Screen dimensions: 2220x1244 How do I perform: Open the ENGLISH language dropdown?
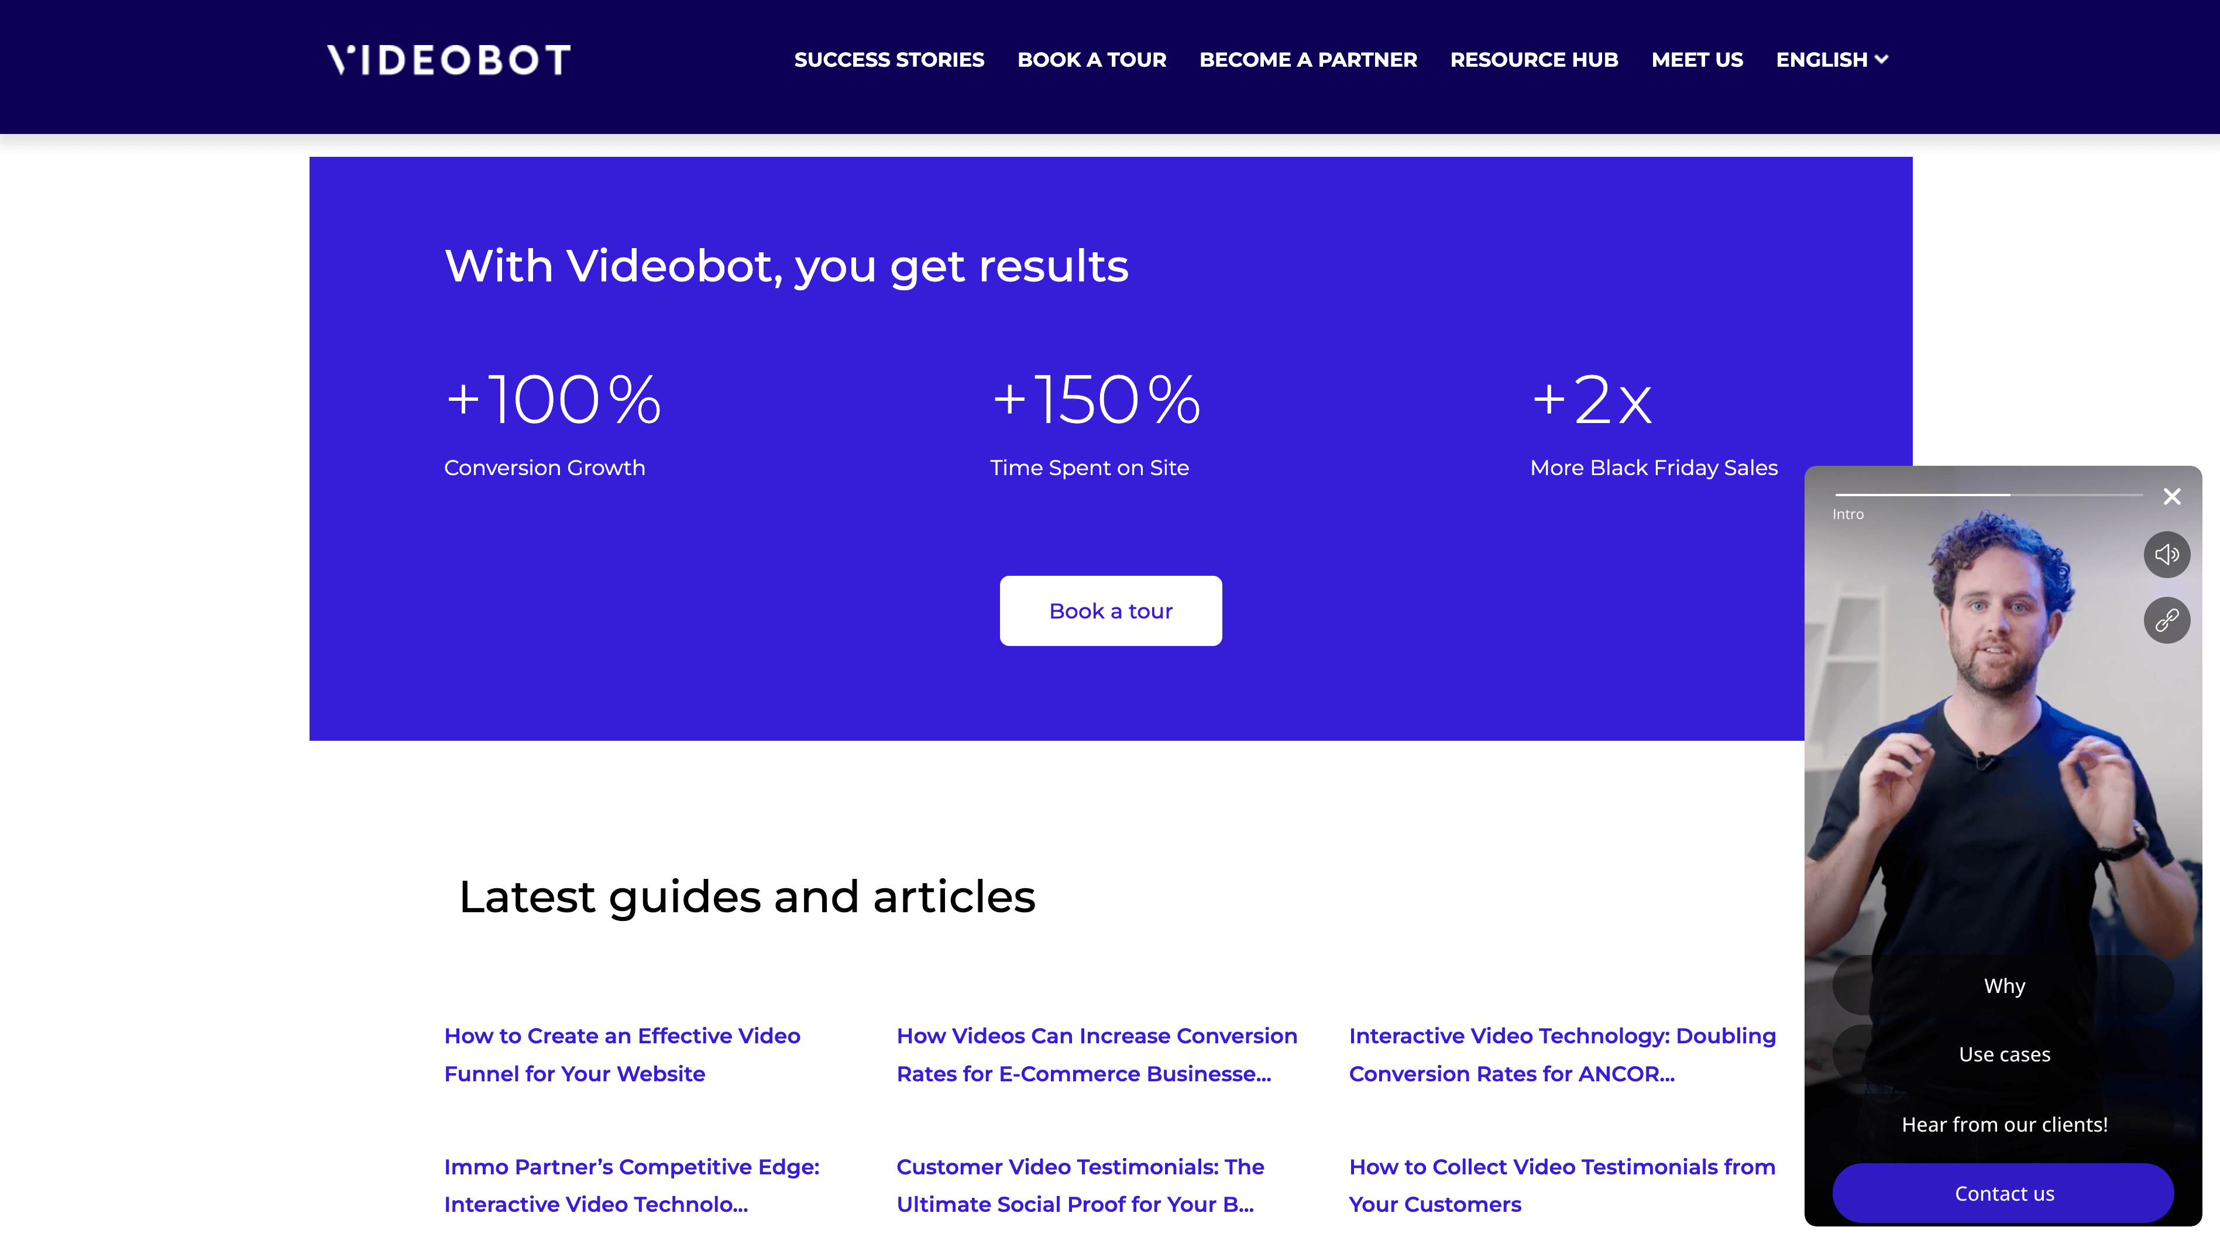coord(1831,60)
